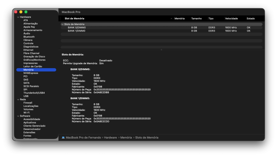Collapse the Rede section chevron
The height and width of the screenshot is (157, 277).
click(x=18, y=100)
